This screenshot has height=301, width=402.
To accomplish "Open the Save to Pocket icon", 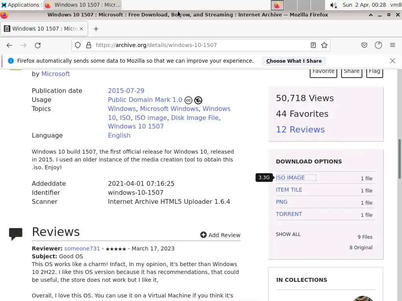I will (x=364, y=45).
